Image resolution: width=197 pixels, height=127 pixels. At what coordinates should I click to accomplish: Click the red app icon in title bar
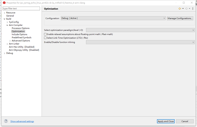coord(4,3)
